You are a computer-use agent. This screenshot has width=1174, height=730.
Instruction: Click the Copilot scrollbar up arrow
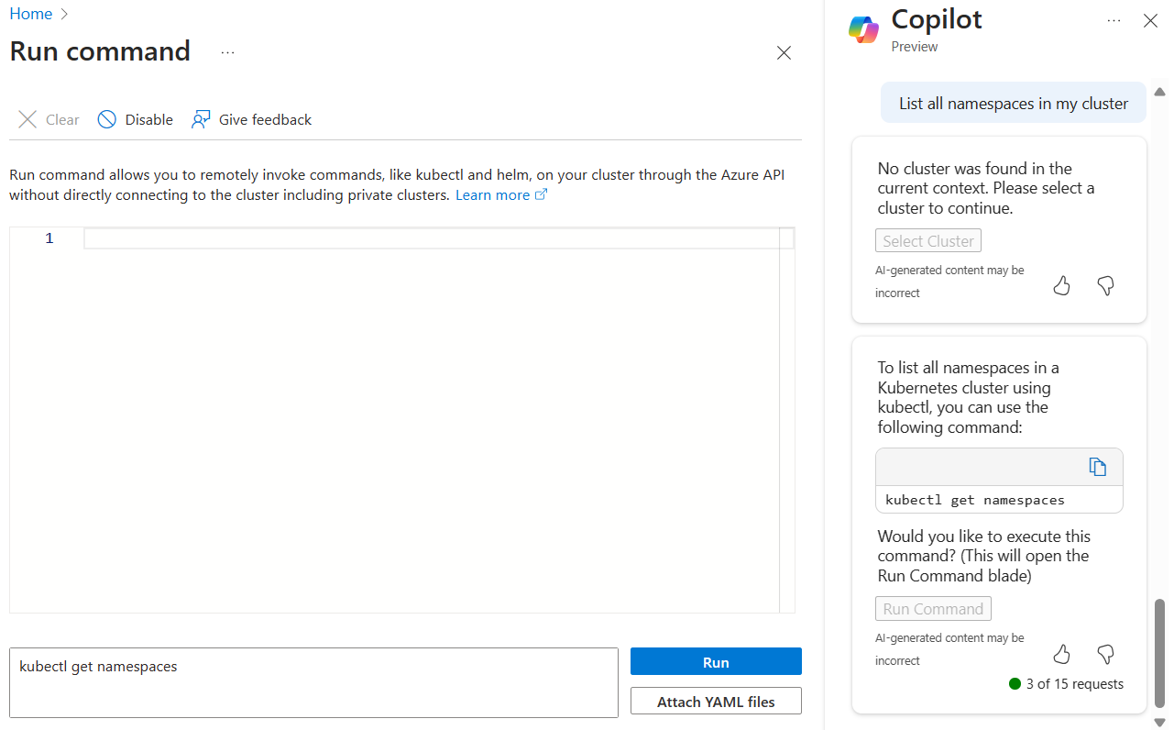coord(1159,92)
